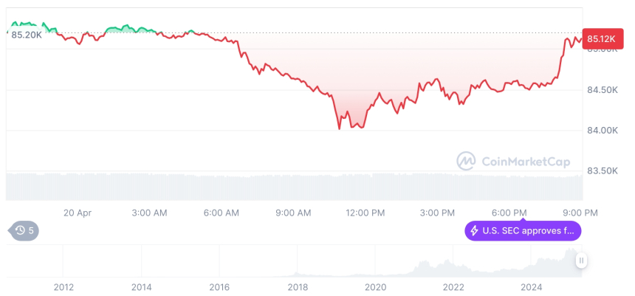Click the CoinMarketCap logo icon watermark
The height and width of the screenshot is (296, 635).
466,160
